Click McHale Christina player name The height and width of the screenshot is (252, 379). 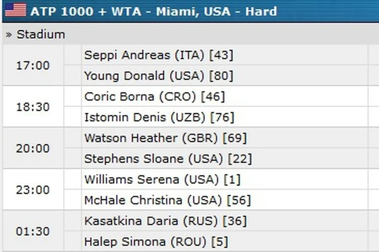coord(133,200)
